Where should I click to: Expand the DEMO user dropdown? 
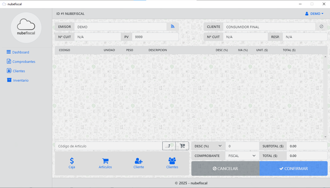[x=314, y=14]
